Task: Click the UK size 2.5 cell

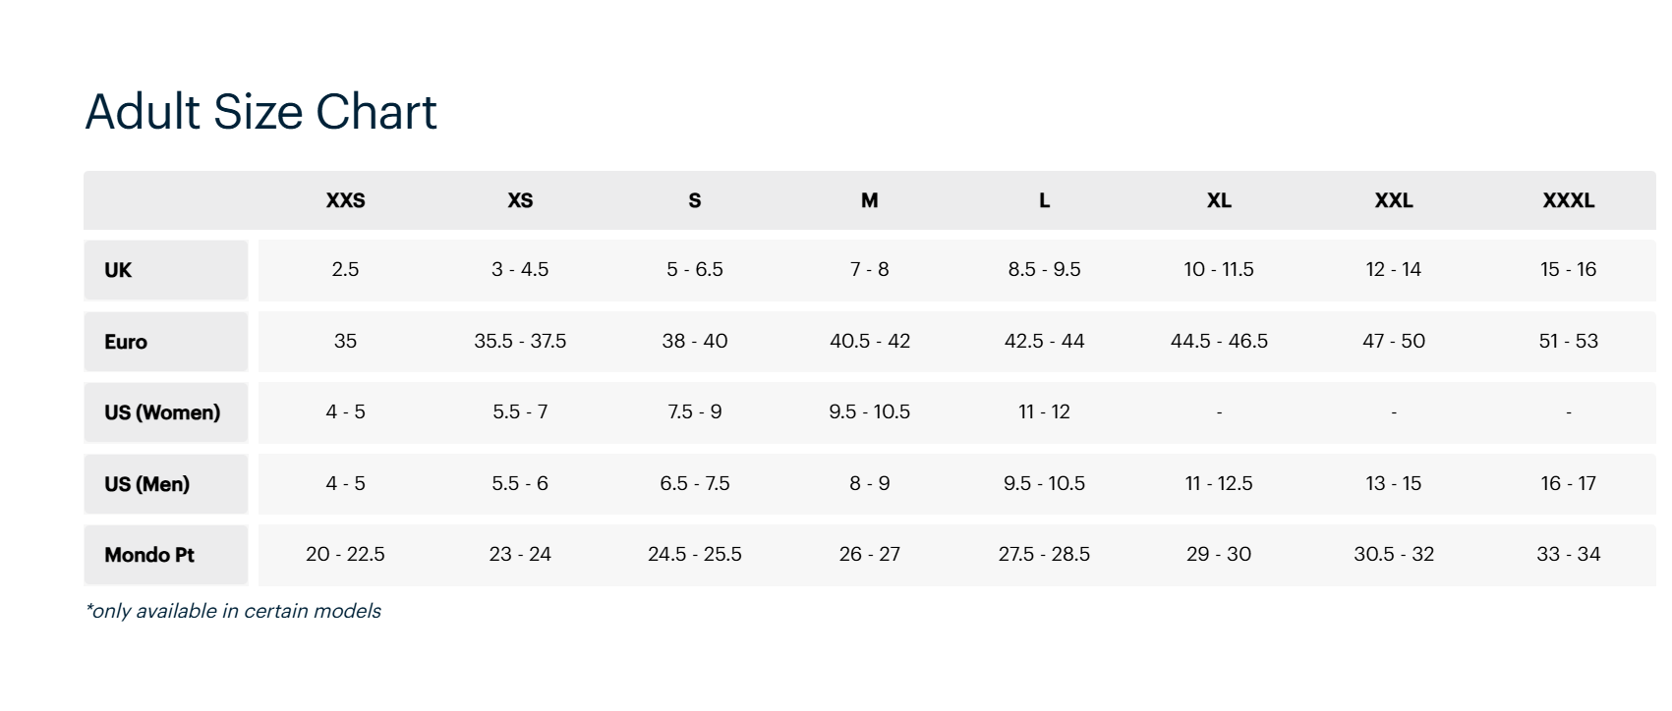Action: pos(345,269)
